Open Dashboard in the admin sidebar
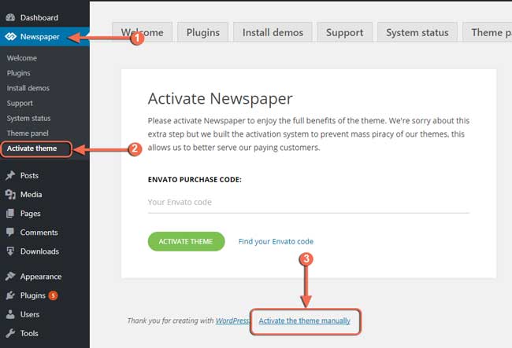 coord(45,17)
